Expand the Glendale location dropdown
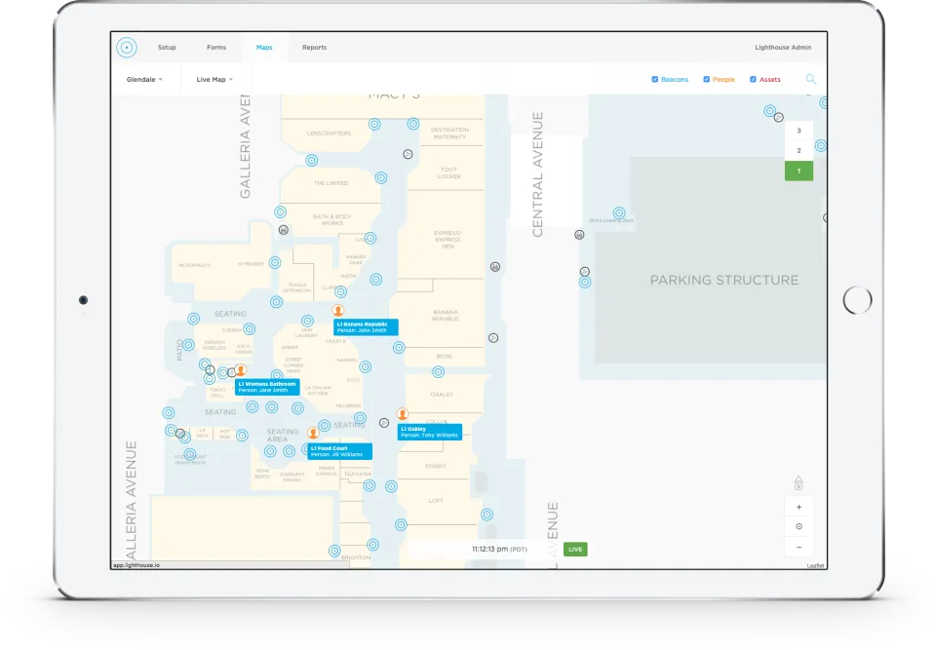This screenshot has height=650, width=936. tap(144, 79)
